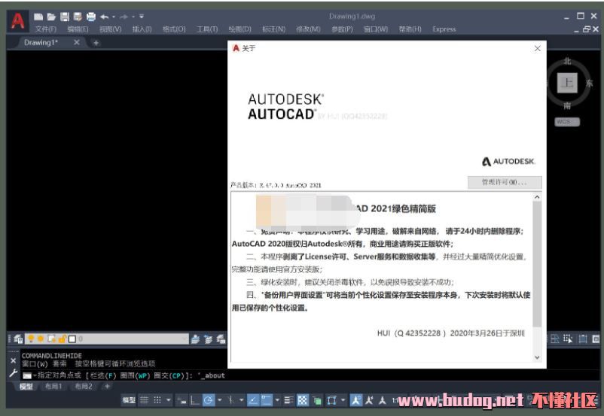
Task: Add a new drawing tab with plus
Action: (96, 43)
